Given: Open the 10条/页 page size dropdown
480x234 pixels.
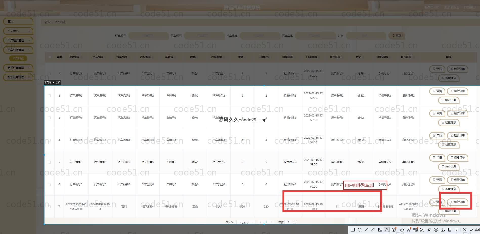Looking at the screenshot, I should pyautogui.click(x=246, y=222).
